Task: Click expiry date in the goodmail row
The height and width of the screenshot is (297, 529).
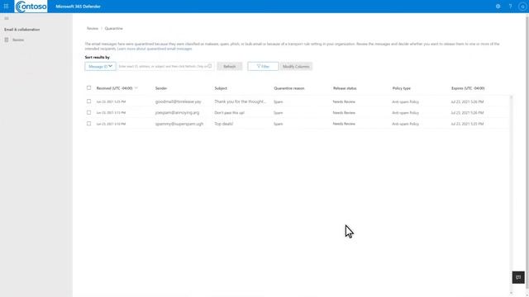Action: coord(467,101)
